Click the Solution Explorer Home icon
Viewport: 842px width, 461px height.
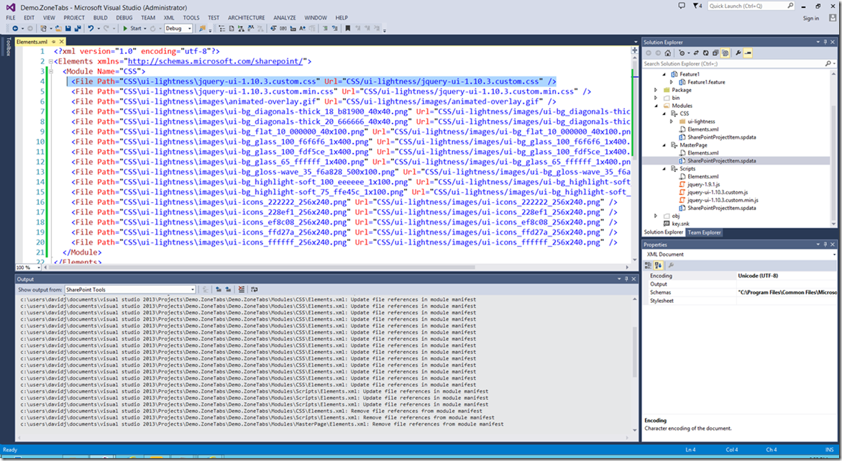(667, 53)
